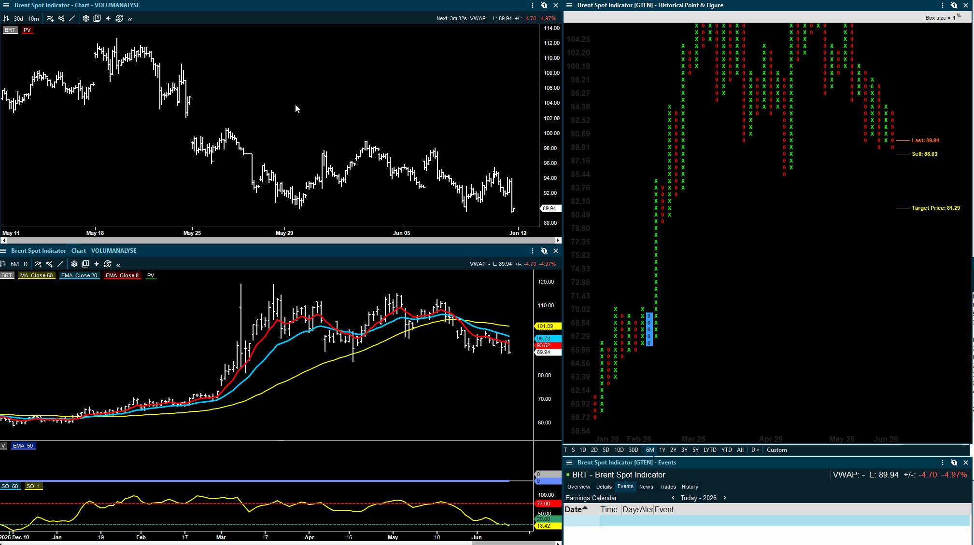Open hamburger menu of lower chart panel
974x545 pixels.
pos(3,251)
